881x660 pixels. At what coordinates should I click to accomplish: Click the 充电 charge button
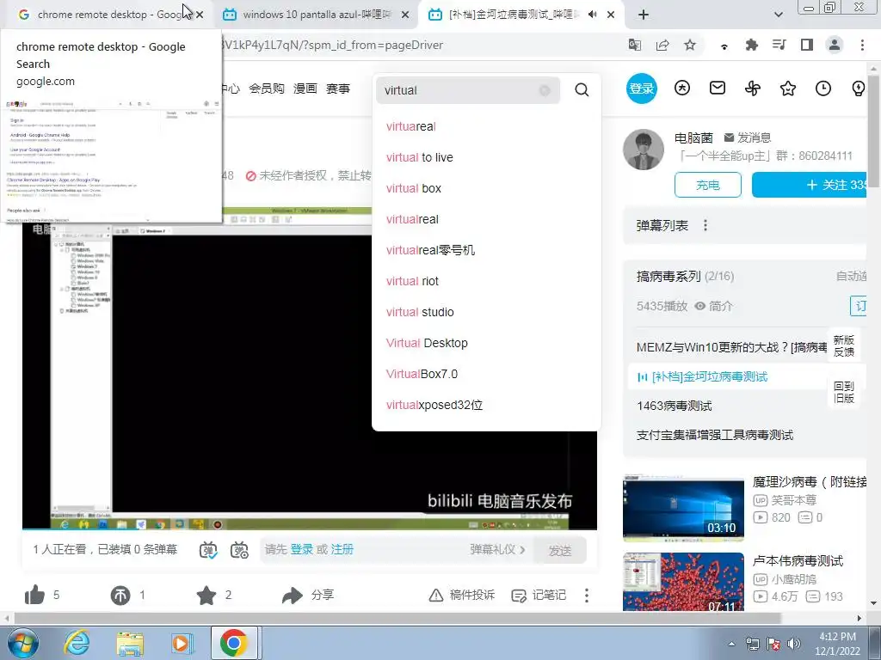(x=708, y=185)
